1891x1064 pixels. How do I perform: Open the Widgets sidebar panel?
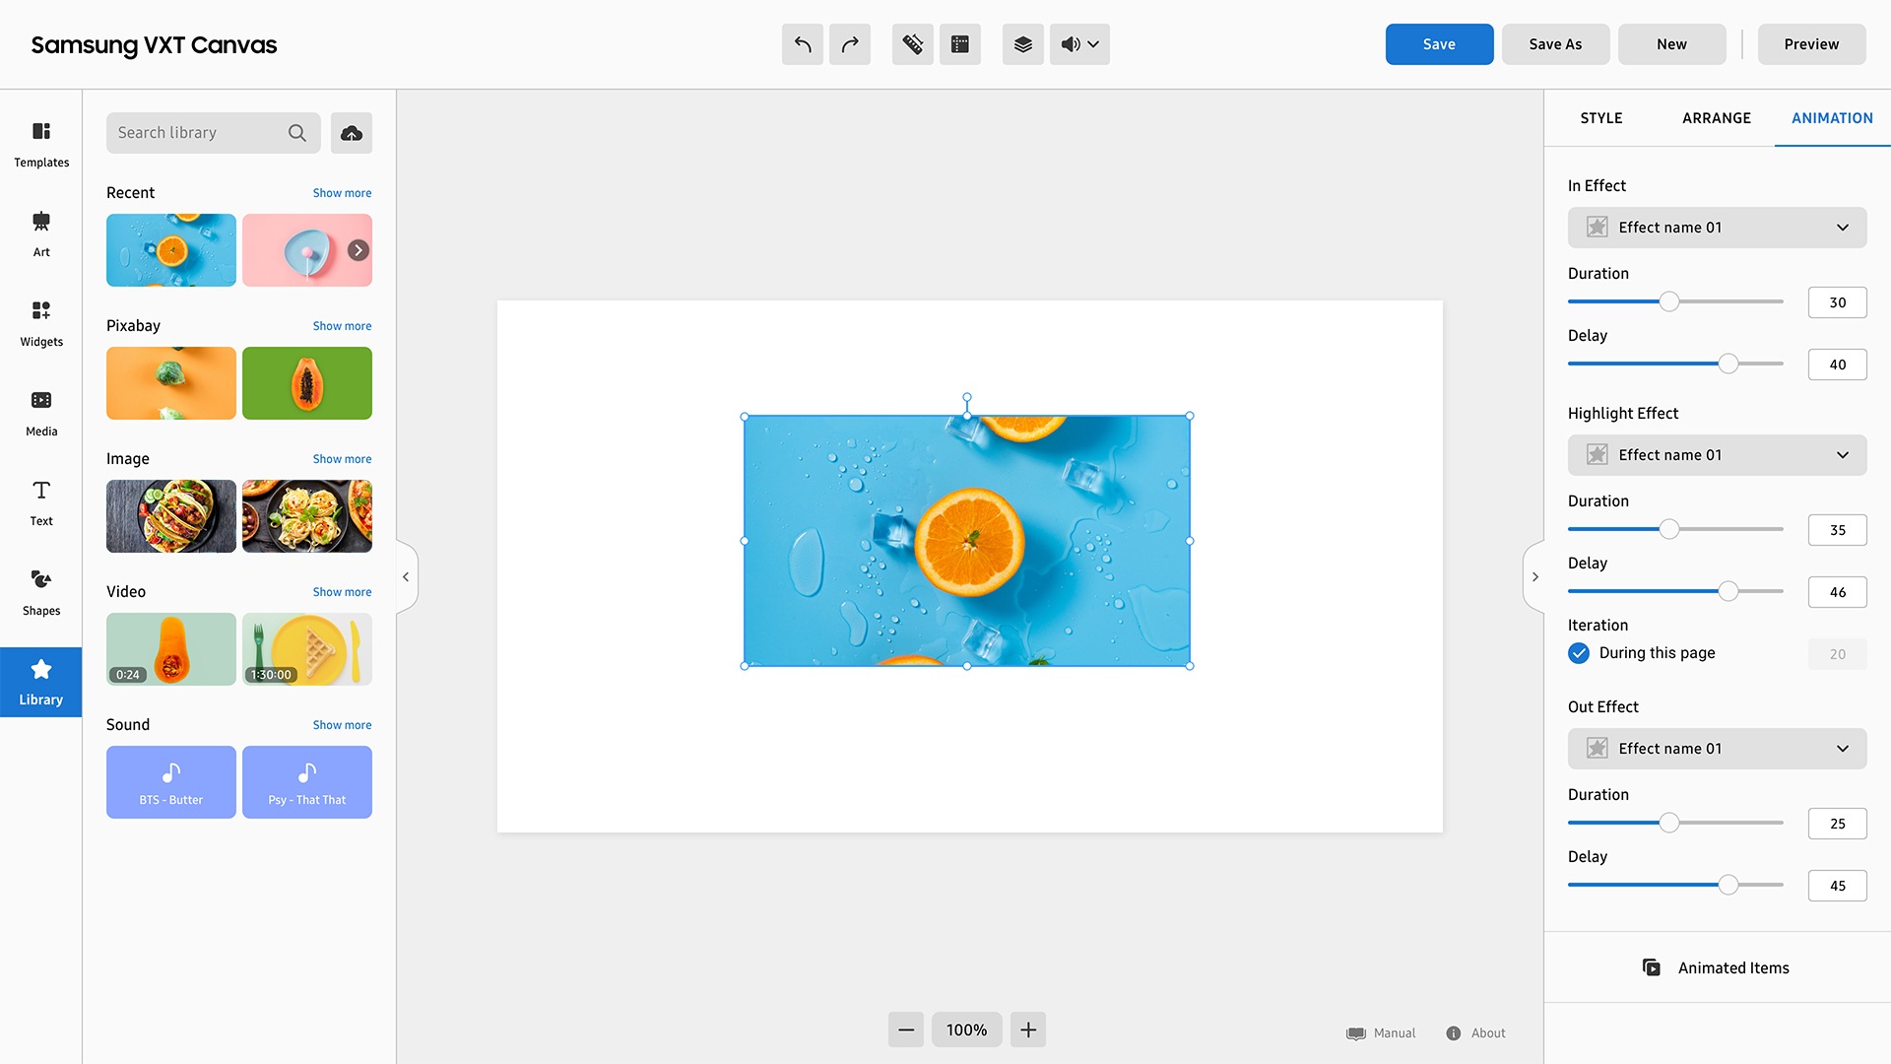coord(41,323)
